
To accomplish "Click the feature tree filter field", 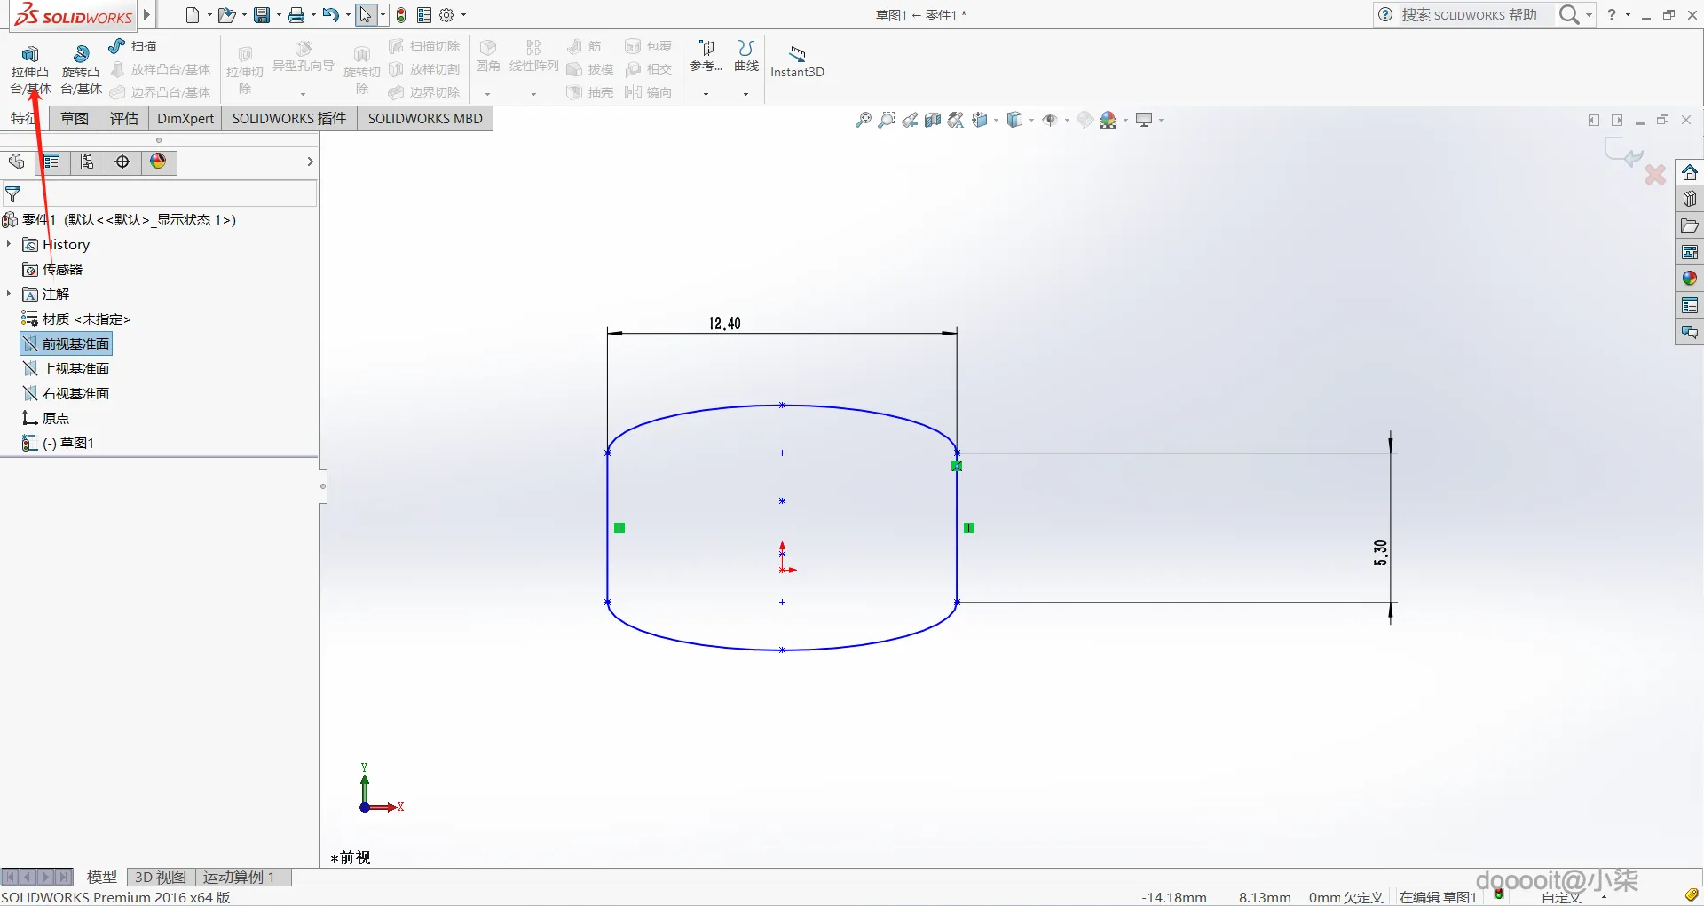I will (x=160, y=193).
